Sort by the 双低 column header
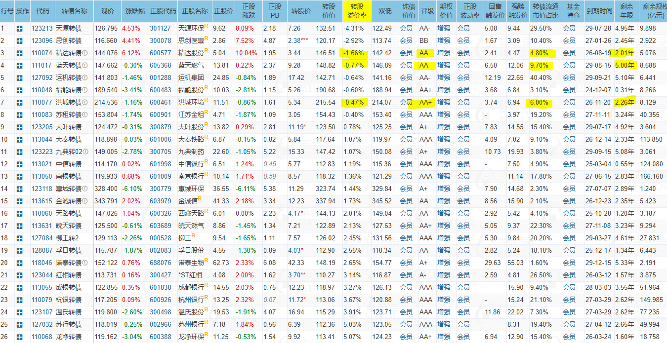Viewport: 667px width, 343px height. tap(385, 11)
